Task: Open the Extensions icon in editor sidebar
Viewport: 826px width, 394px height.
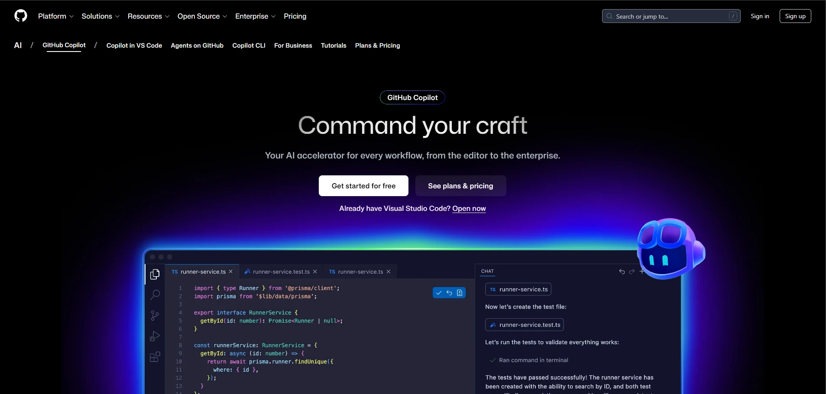Action: (x=155, y=357)
